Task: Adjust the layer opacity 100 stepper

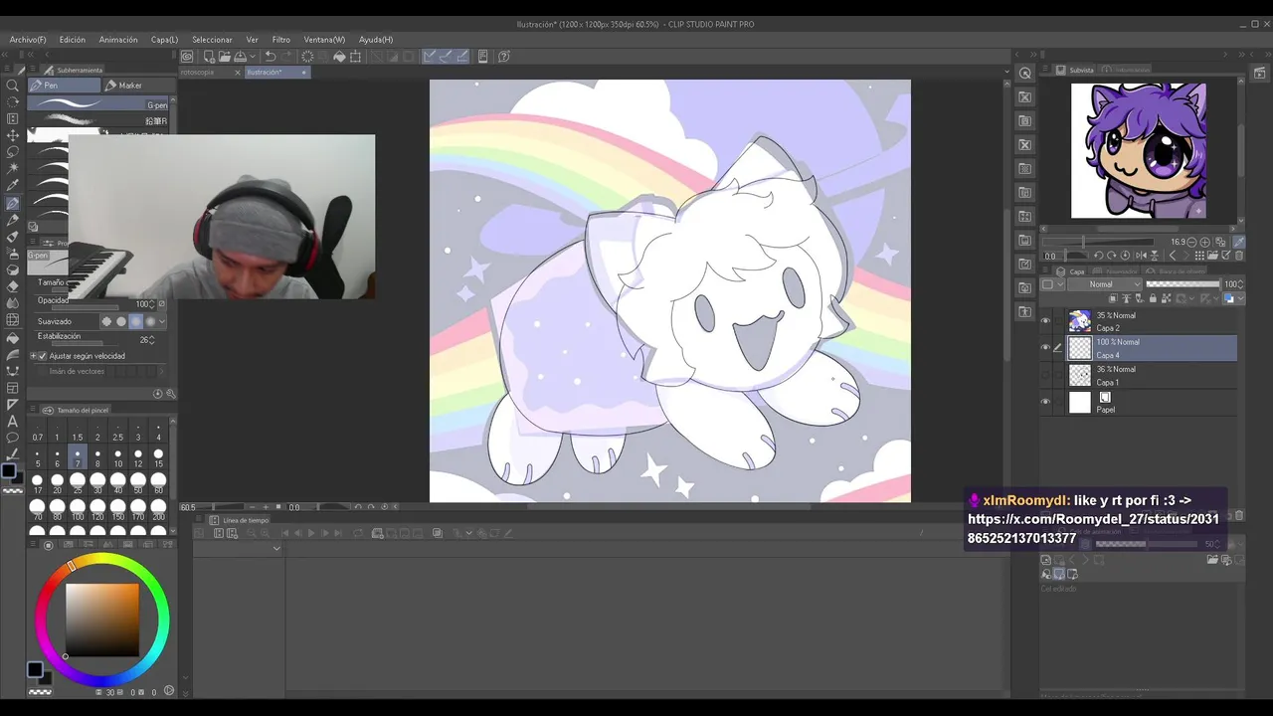Action: (x=1239, y=284)
